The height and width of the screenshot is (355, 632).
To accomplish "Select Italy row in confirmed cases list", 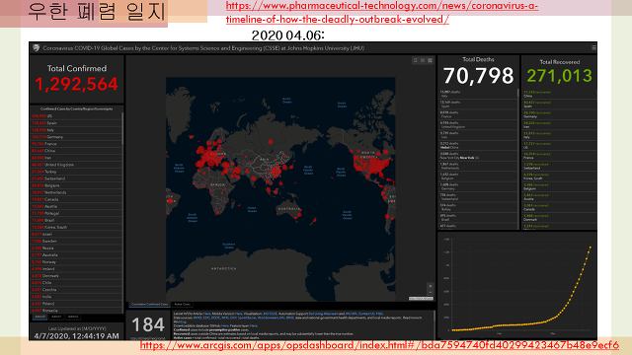I will pos(76,130).
